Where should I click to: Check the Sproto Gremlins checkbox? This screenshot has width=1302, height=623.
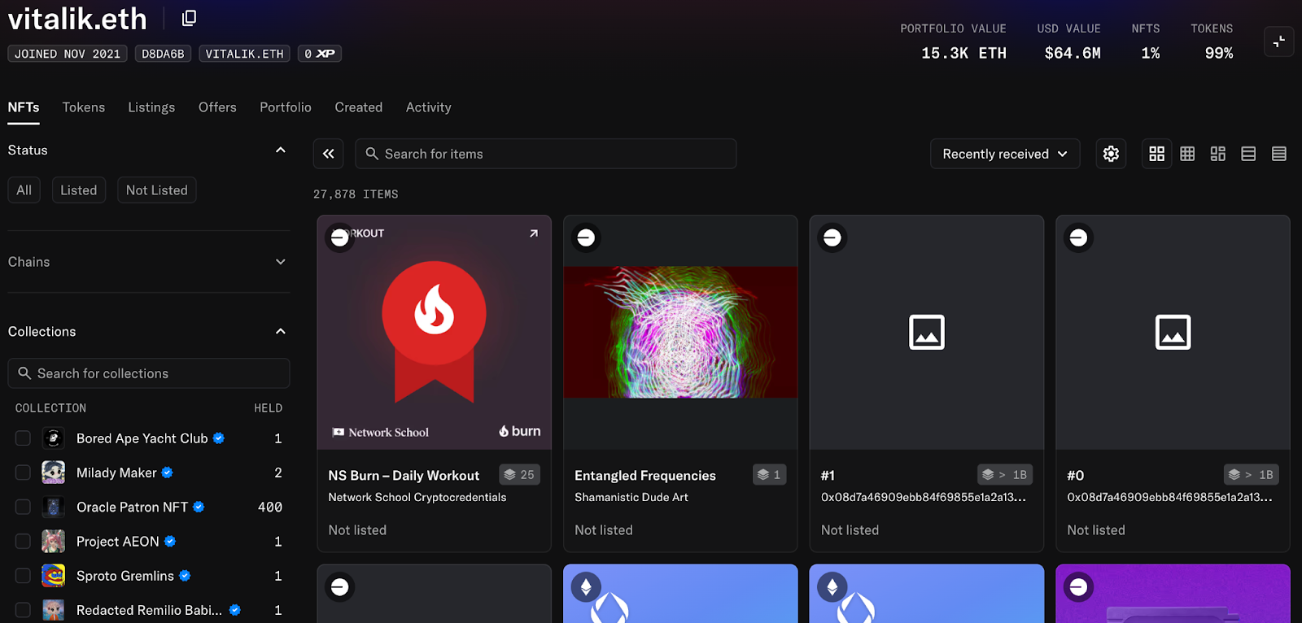tap(23, 576)
